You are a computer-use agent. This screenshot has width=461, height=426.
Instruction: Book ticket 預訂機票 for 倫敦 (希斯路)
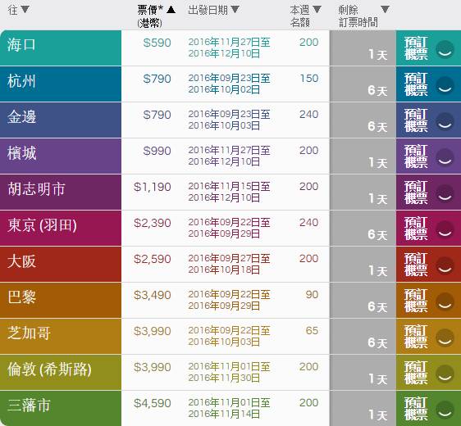click(x=415, y=373)
